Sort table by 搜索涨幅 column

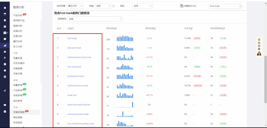(x=155, y=29)
